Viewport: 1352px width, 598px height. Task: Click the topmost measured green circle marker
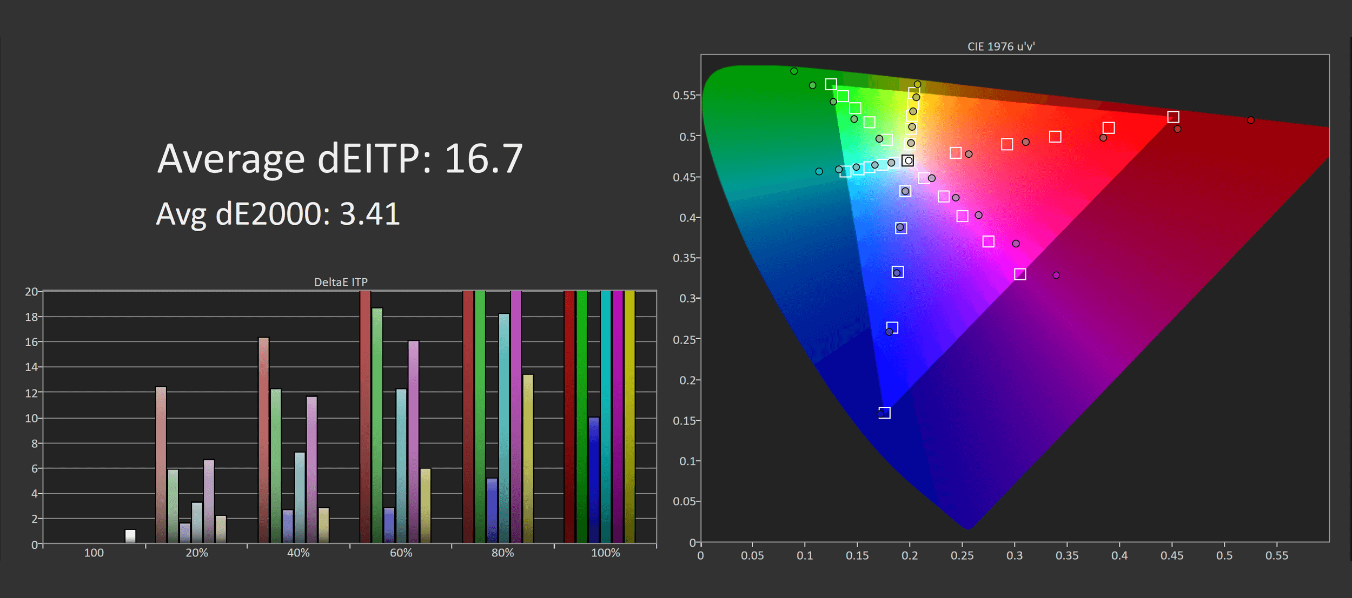[x=794, y=71]
